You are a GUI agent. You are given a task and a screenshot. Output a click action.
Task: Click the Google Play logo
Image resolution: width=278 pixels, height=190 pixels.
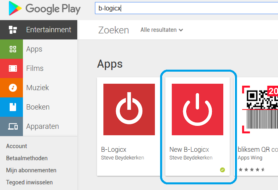point(45,8)
